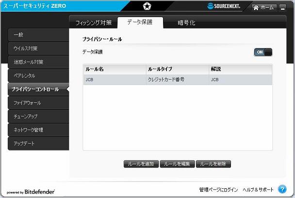295x198 pixels.
Task: Open ペアレンタル sidebar item
Action: 38,76
